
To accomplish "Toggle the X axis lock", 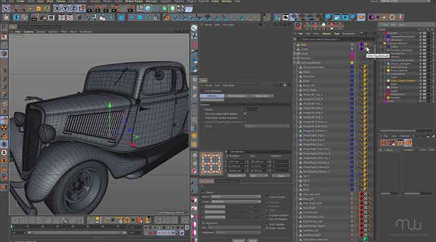I will tap(57, 8).
